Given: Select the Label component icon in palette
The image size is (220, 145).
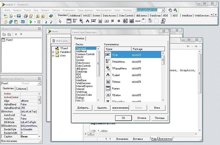Looking at the screenshot, I should 88,21.
